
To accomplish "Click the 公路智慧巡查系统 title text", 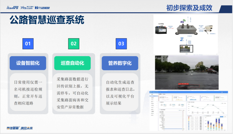I will 47,20.
